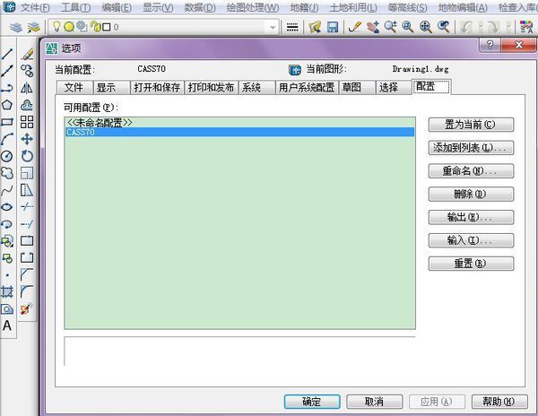The image size is (538, 416).
Task: Select the Scale modify tool
Action: (x=27, y=173)
